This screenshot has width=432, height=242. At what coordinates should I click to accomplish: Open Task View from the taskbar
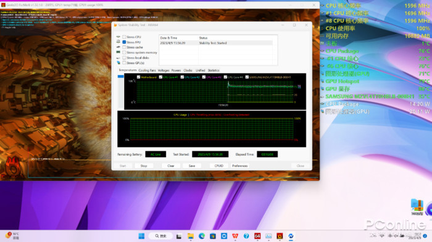[x=179, y=236]
